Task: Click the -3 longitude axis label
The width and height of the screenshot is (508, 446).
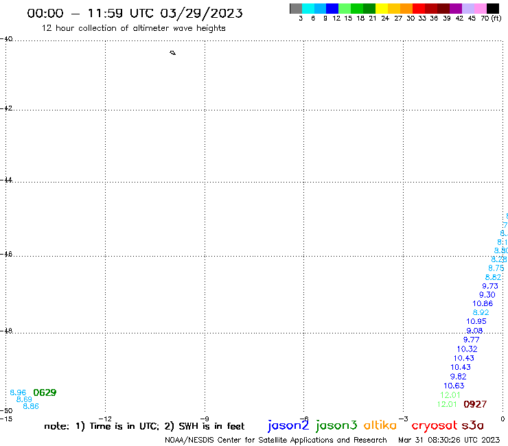Action: click(404, 419)
